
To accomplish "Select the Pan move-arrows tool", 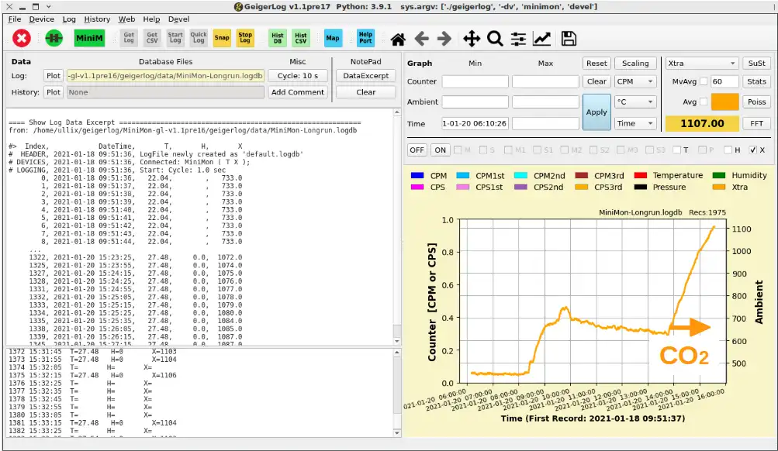I will click(471, 39).
